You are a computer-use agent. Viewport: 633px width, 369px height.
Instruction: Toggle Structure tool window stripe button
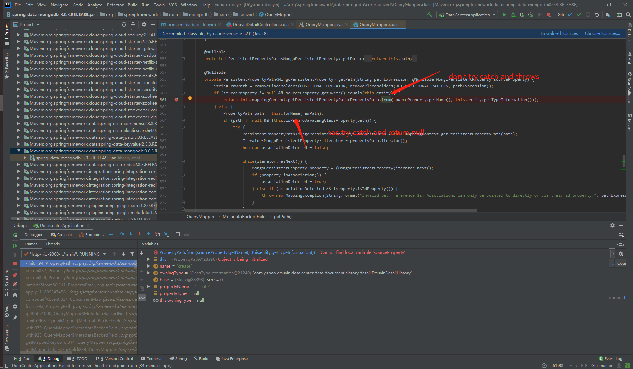(6, 283)
